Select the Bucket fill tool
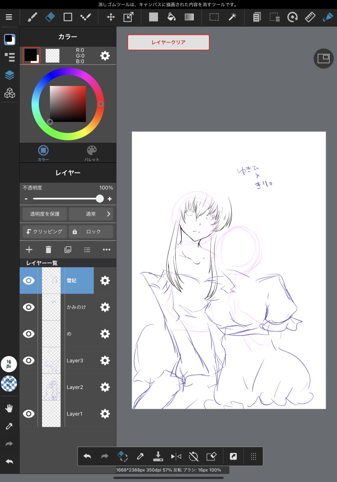This screenshot has width=337, height=482. pos(171,17)
